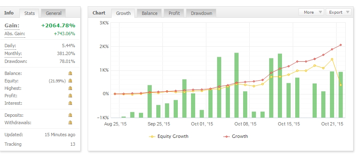Click the Gain label link
The height and width of the screenshot is (159, 356).
click(x=12, y=26)
